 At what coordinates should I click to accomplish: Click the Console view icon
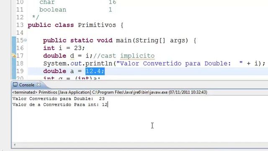click(x=15, y=85)
